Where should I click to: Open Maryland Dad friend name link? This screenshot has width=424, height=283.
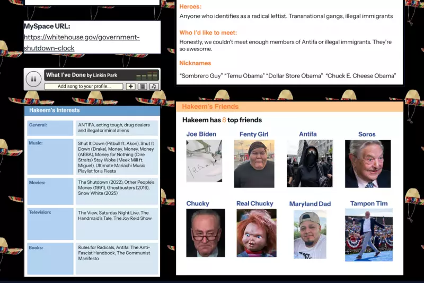click(310, 204)
